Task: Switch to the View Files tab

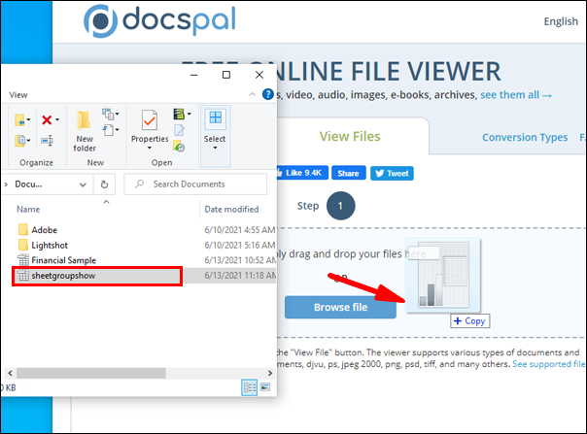Action: (350, 137)
